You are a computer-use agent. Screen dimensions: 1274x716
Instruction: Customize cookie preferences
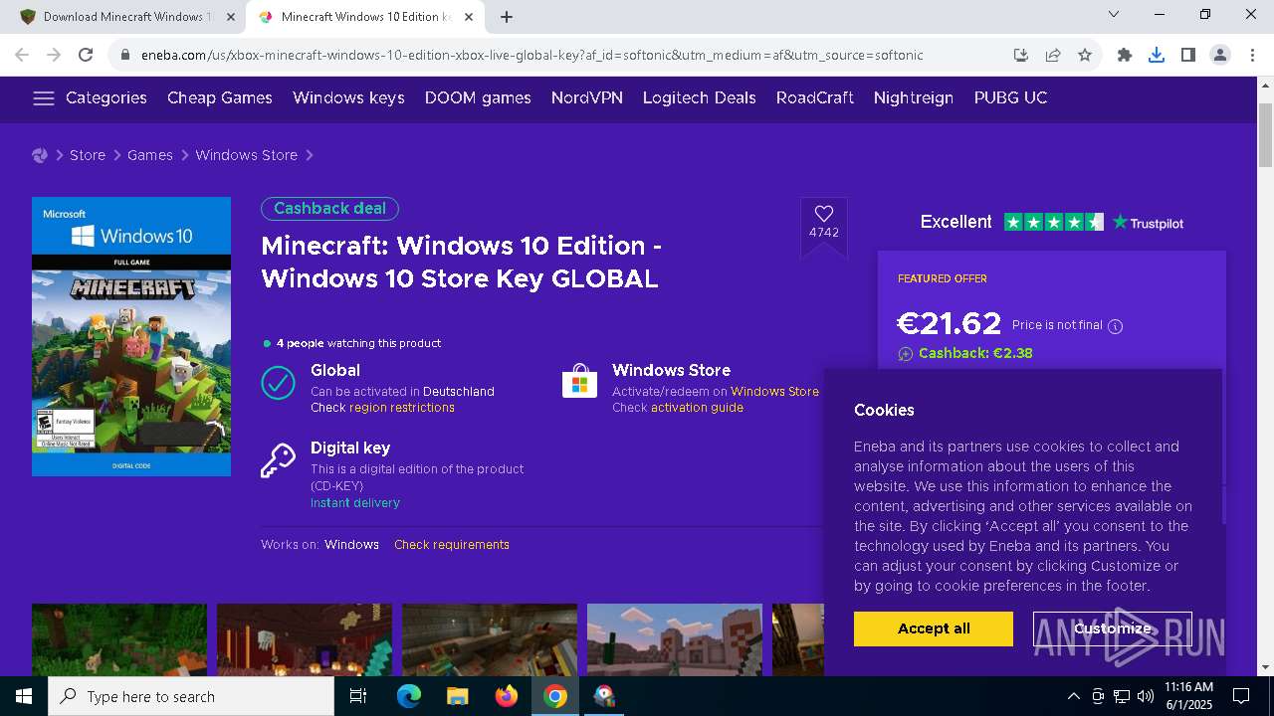(1113, 628)
